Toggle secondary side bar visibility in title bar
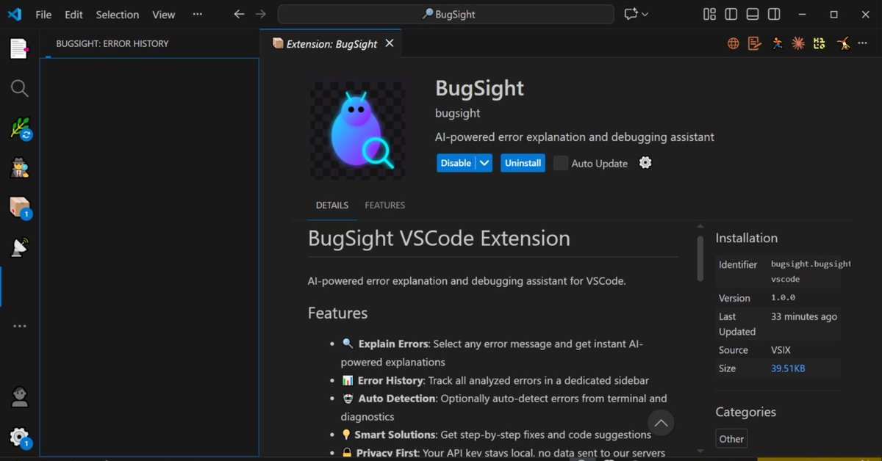The image size is (882, 461). pos(774,14)
